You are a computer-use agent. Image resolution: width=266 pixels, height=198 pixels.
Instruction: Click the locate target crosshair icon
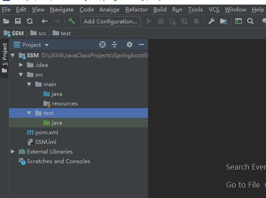(103, 44)
